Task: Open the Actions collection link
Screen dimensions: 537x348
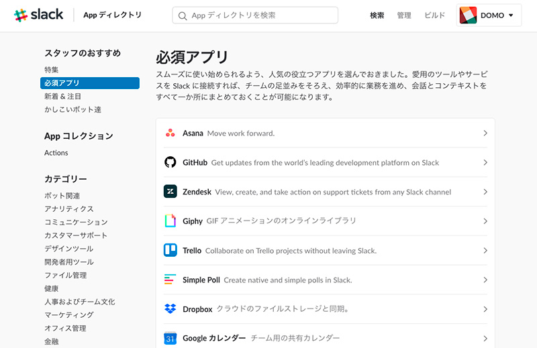Action: [x=56, y=153]
